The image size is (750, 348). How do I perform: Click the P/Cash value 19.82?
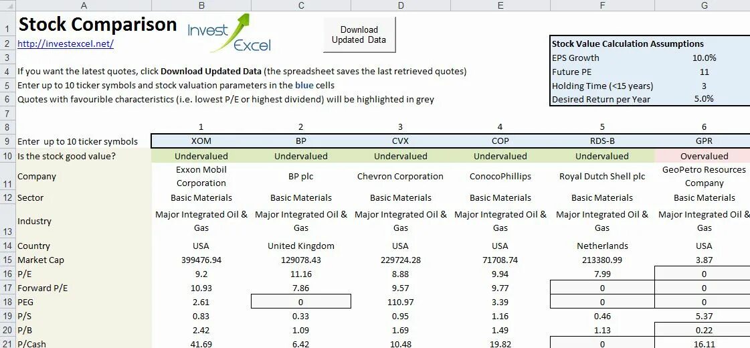tap(500, 343)
